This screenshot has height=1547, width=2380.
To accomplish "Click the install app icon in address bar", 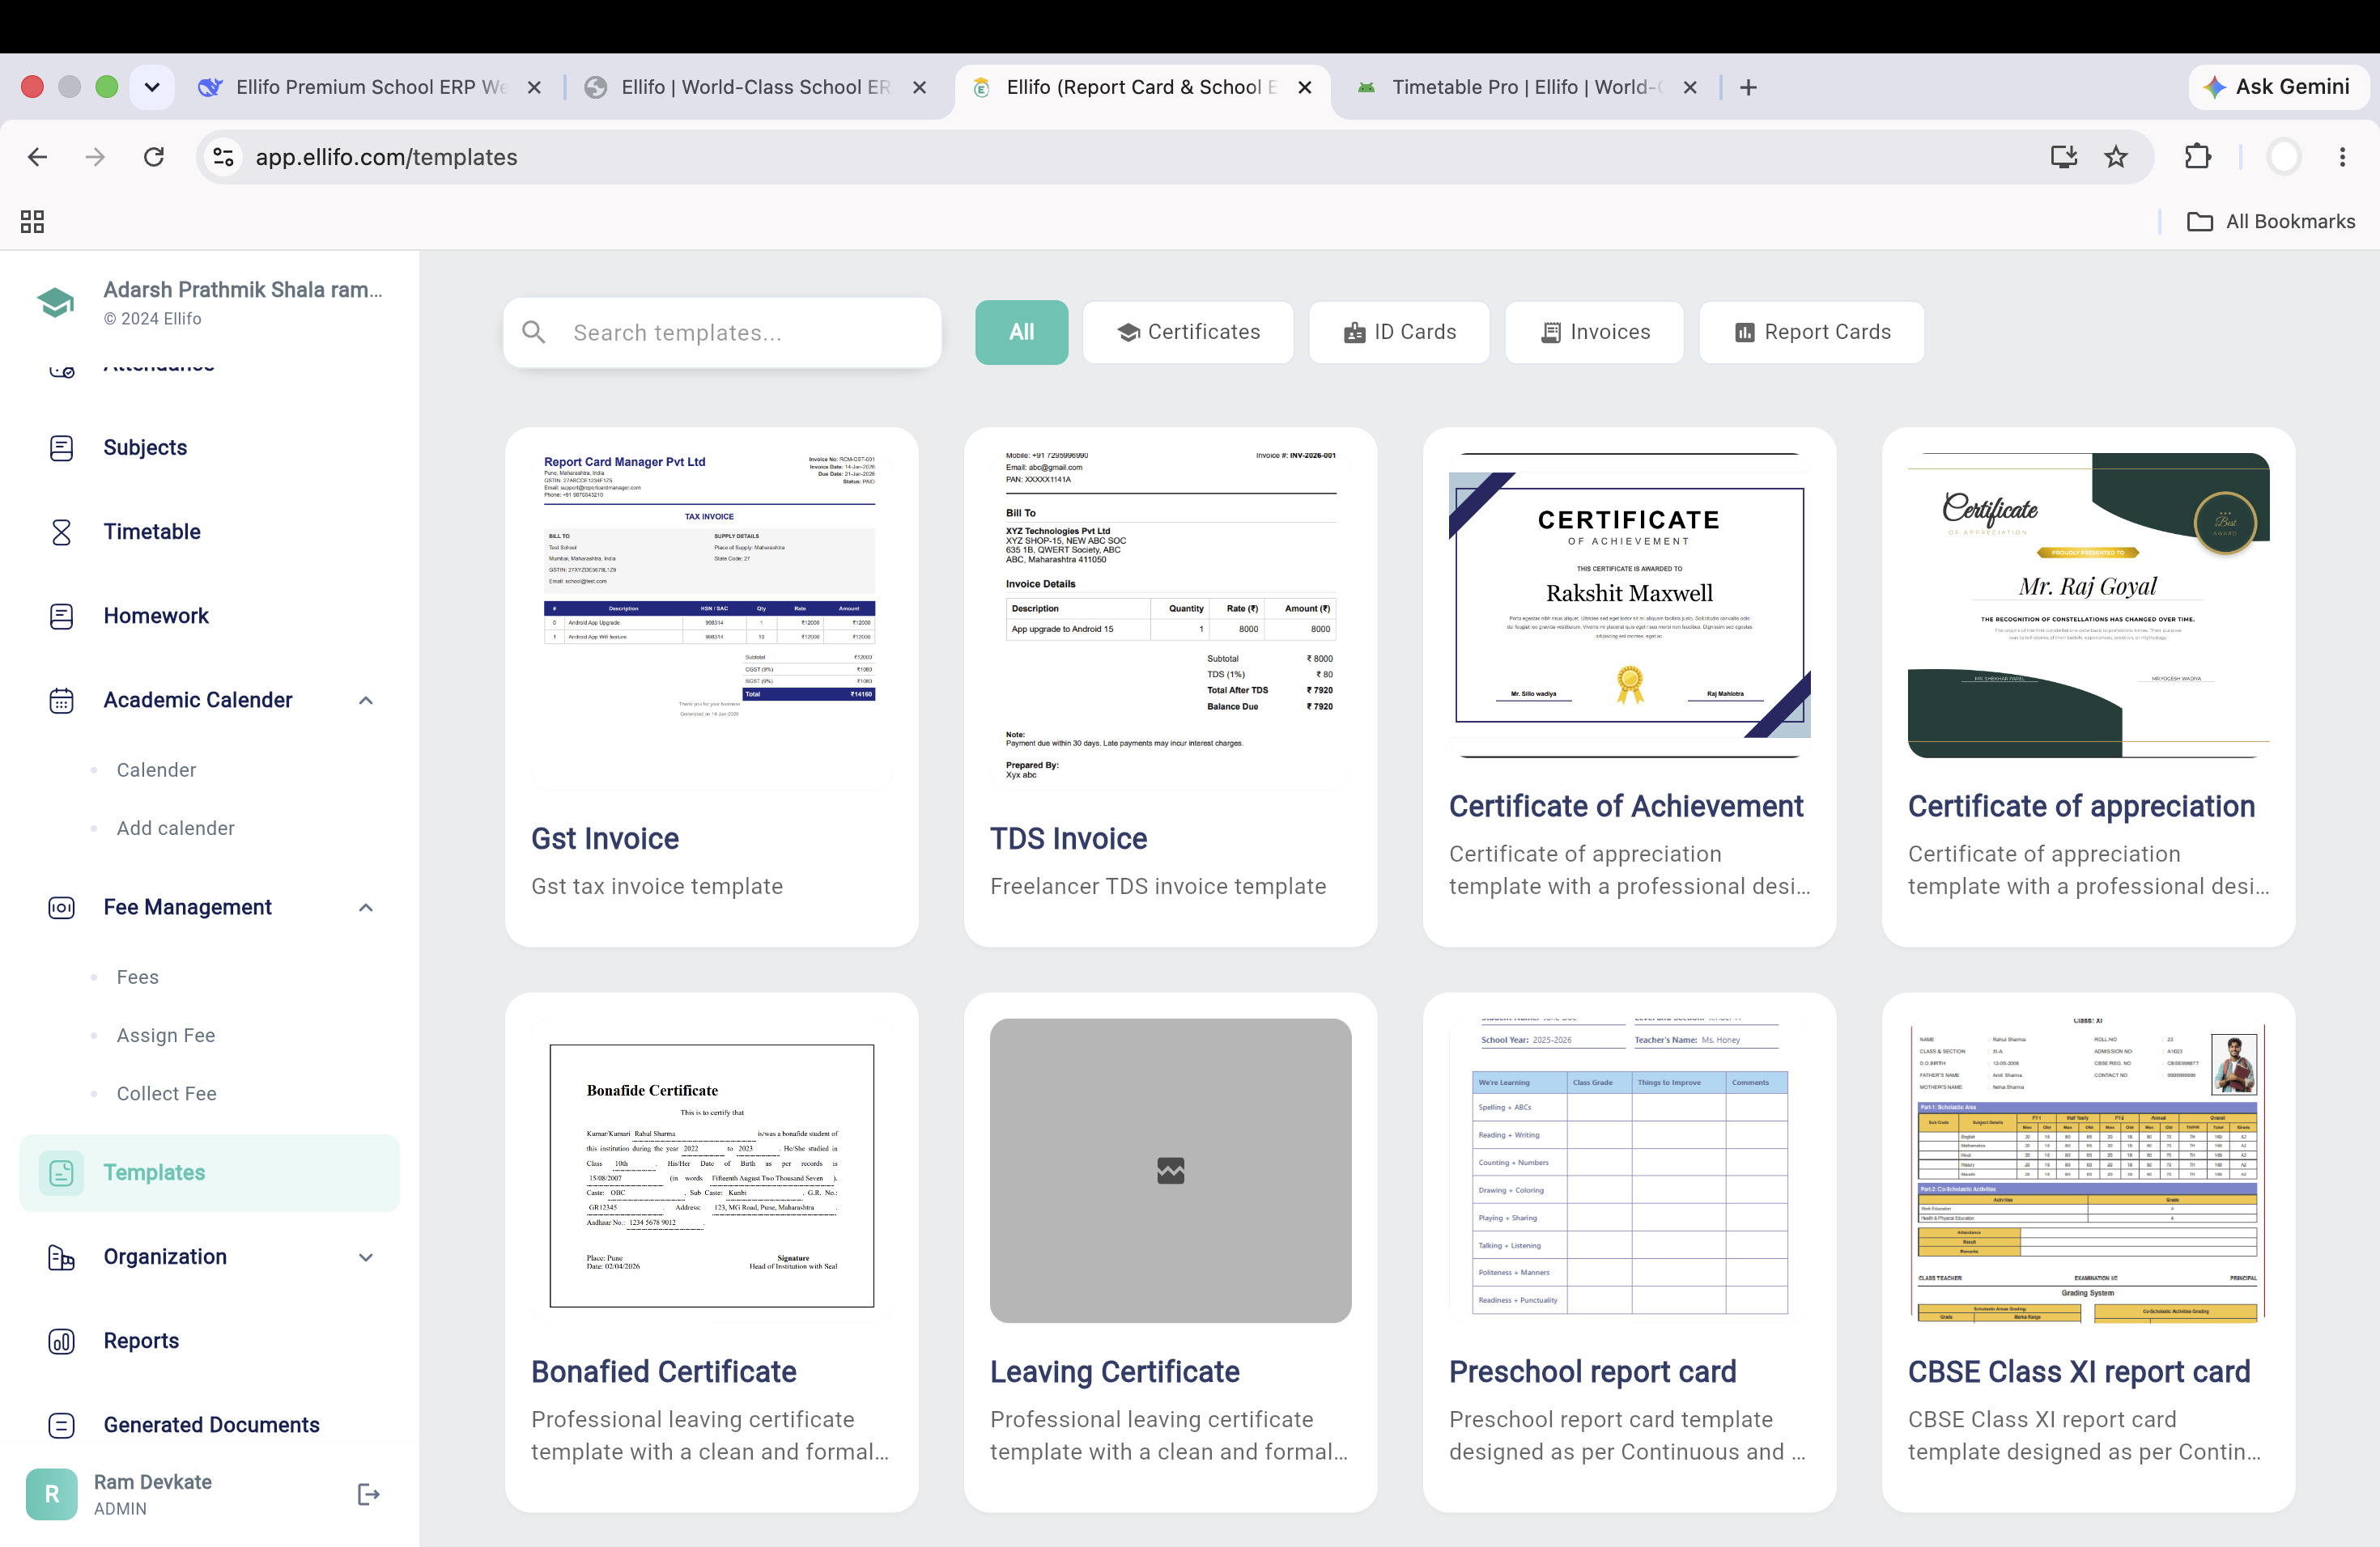I will pyautogui.click(x=2064, y=157).
